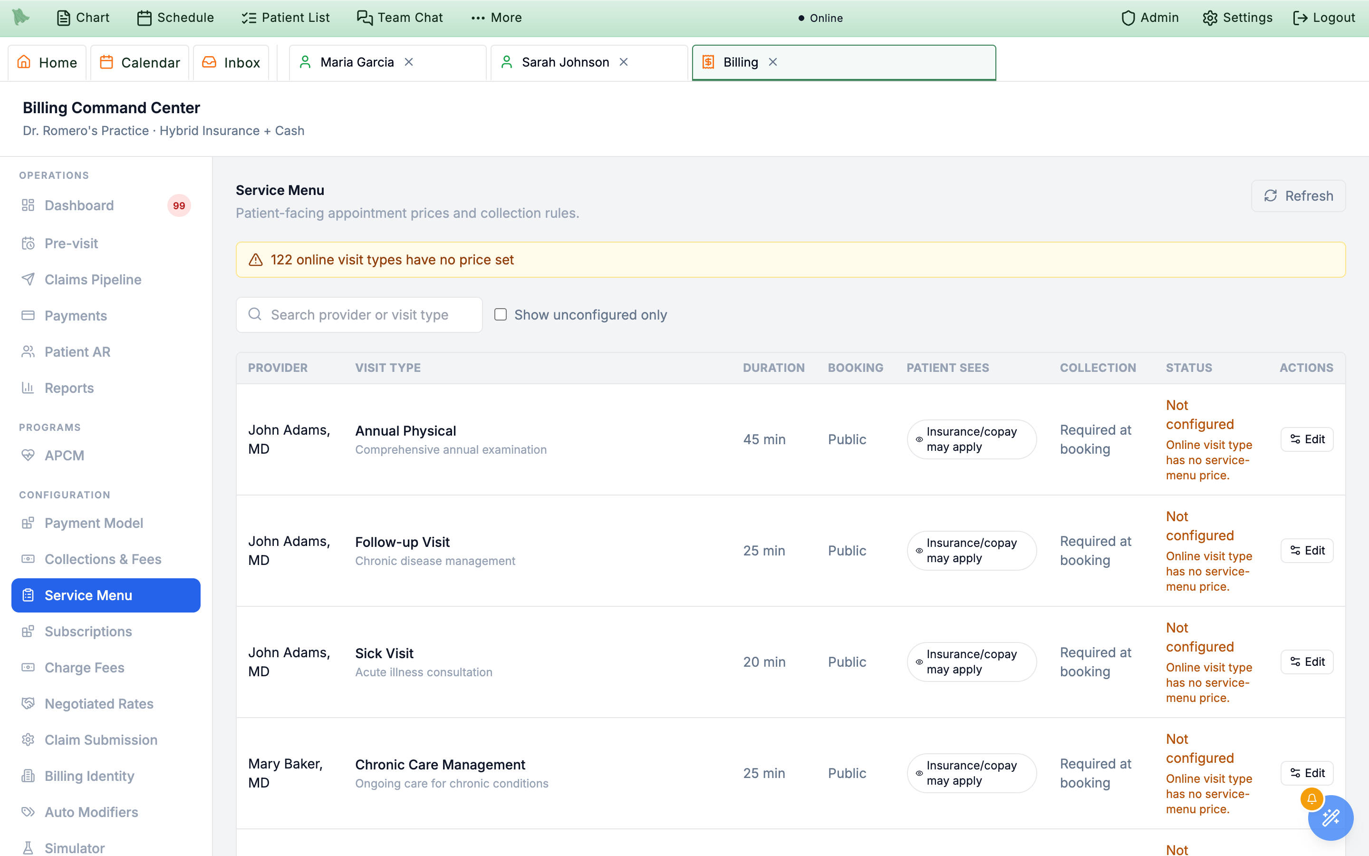Open Subscriptions
The height and width of the screenshot is (856, 1369).
(106, 632)
